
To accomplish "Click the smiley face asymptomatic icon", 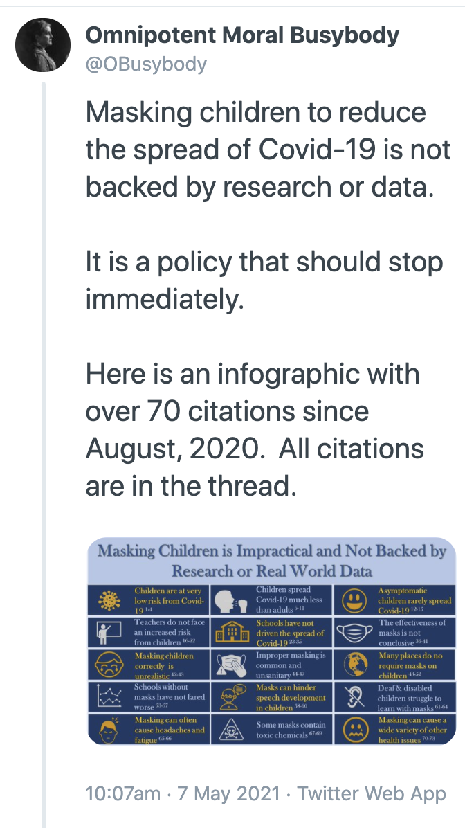I will [354, 600].
